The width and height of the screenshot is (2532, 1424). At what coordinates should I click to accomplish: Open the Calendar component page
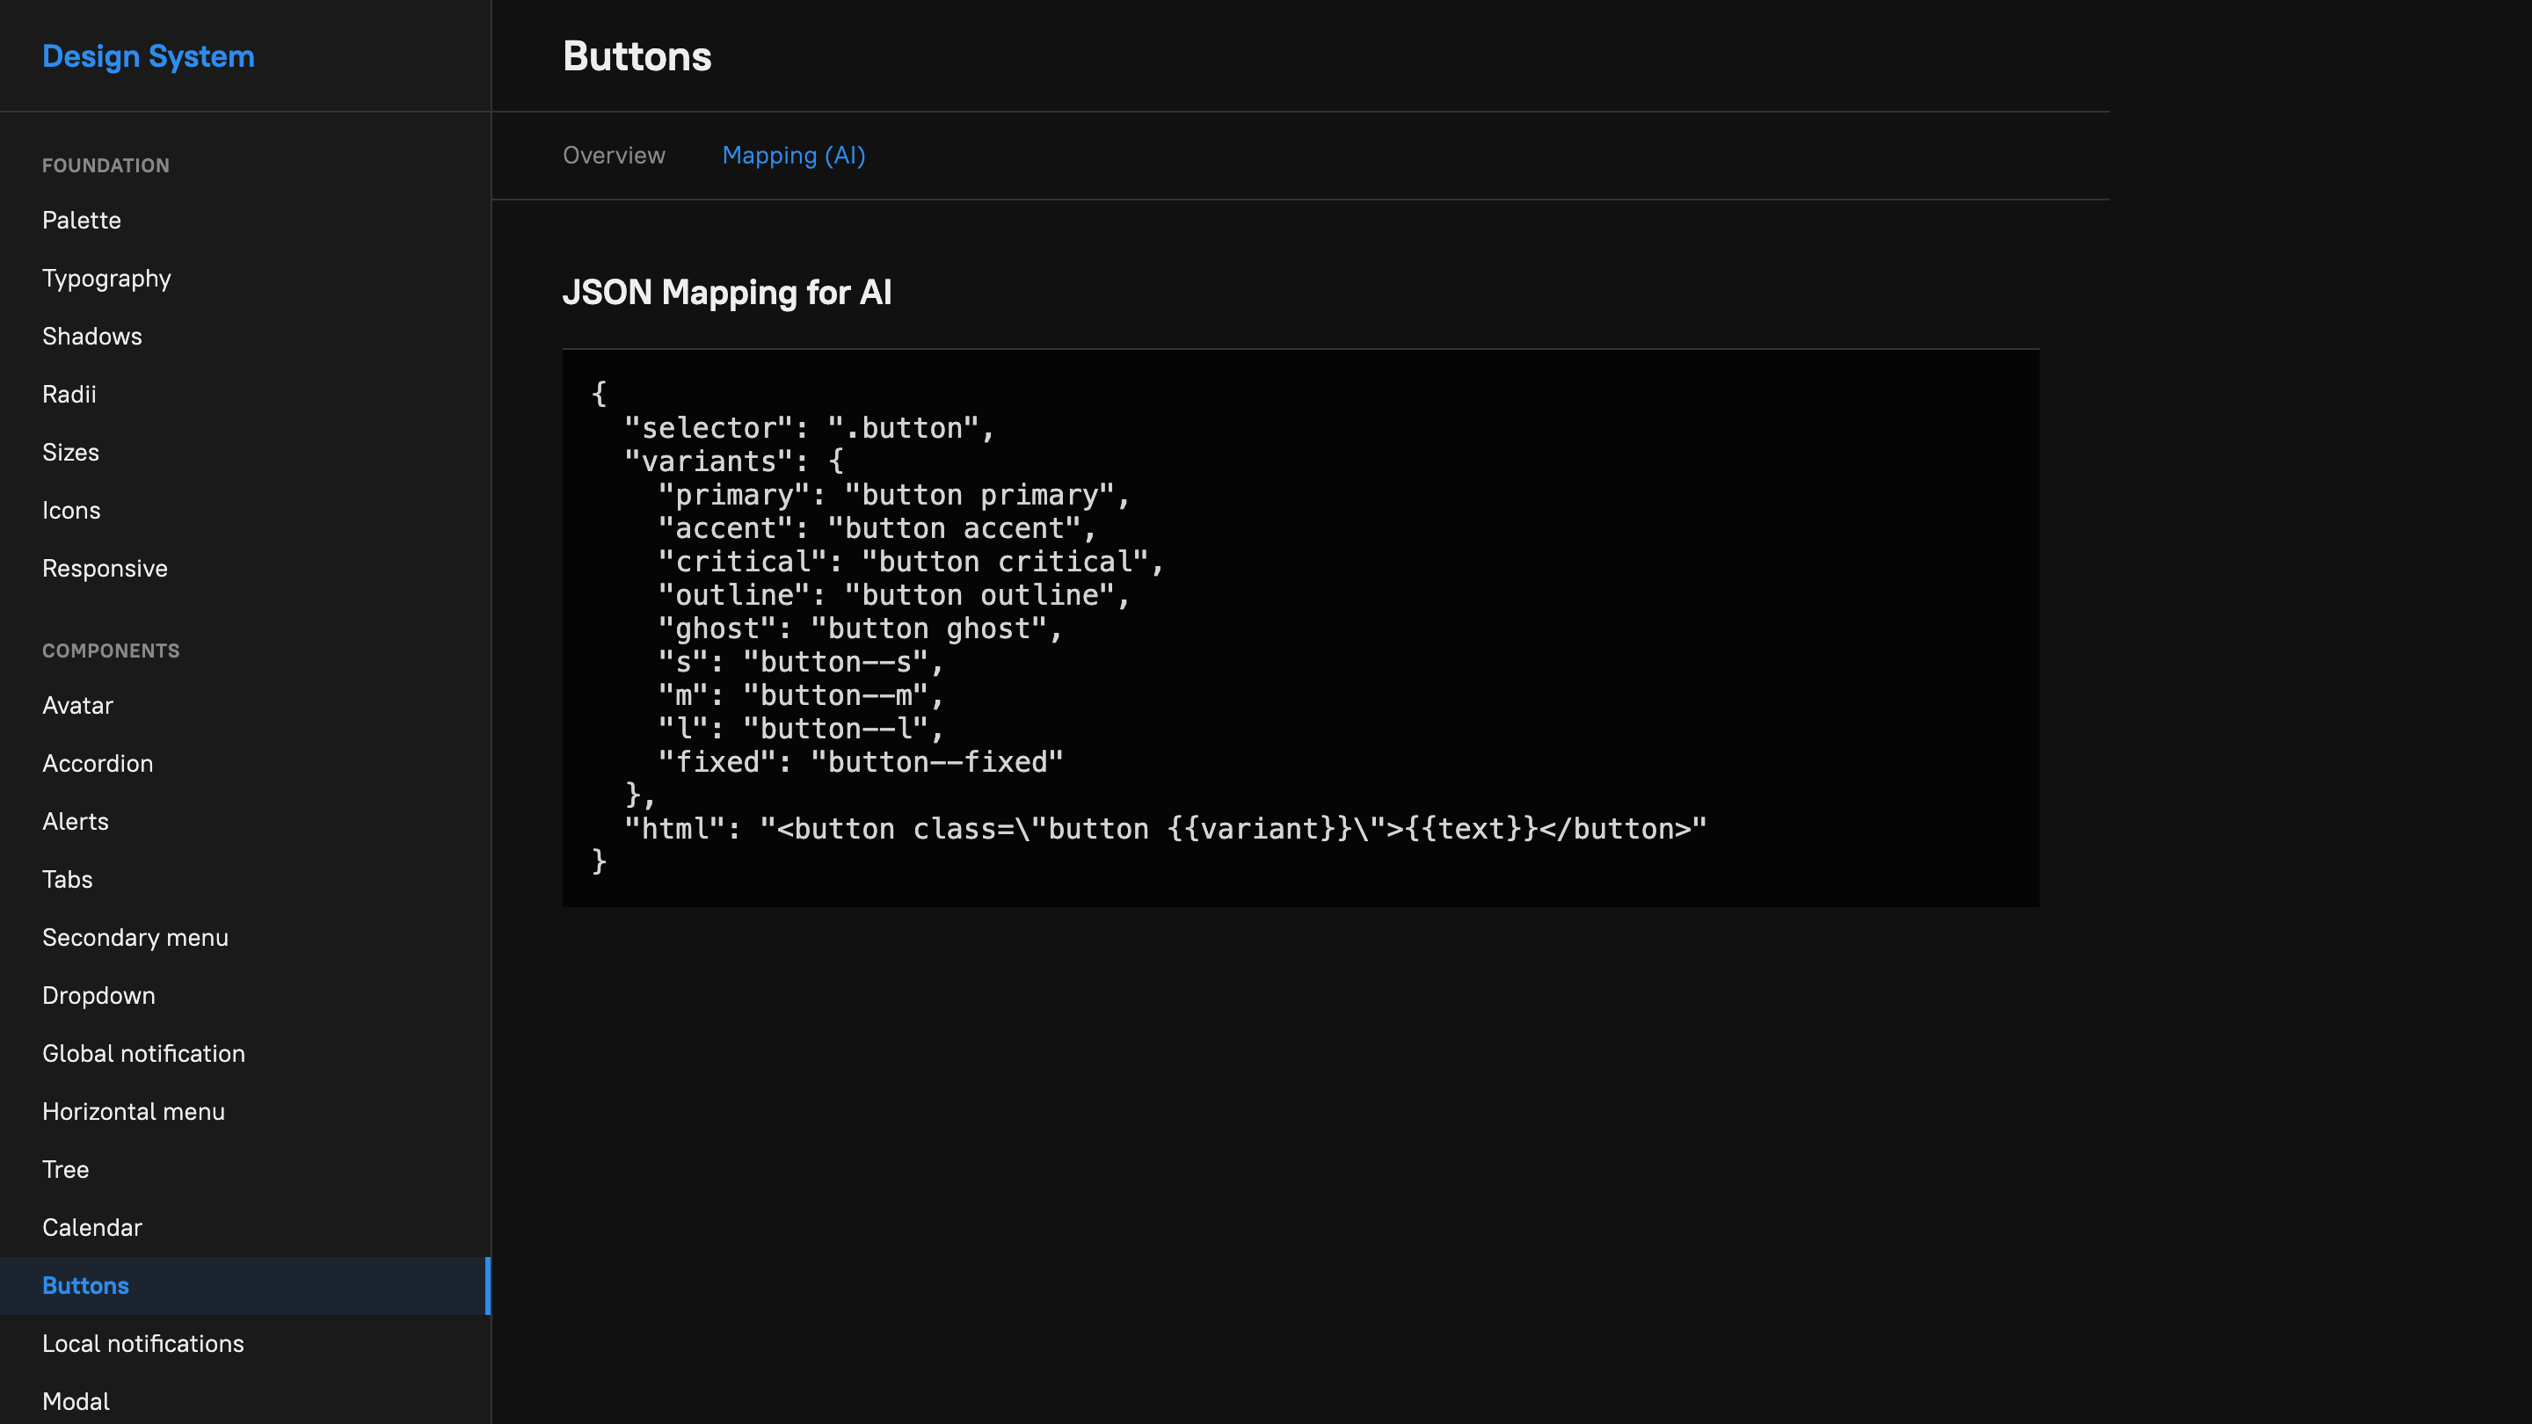click(x=244, y=1227)
